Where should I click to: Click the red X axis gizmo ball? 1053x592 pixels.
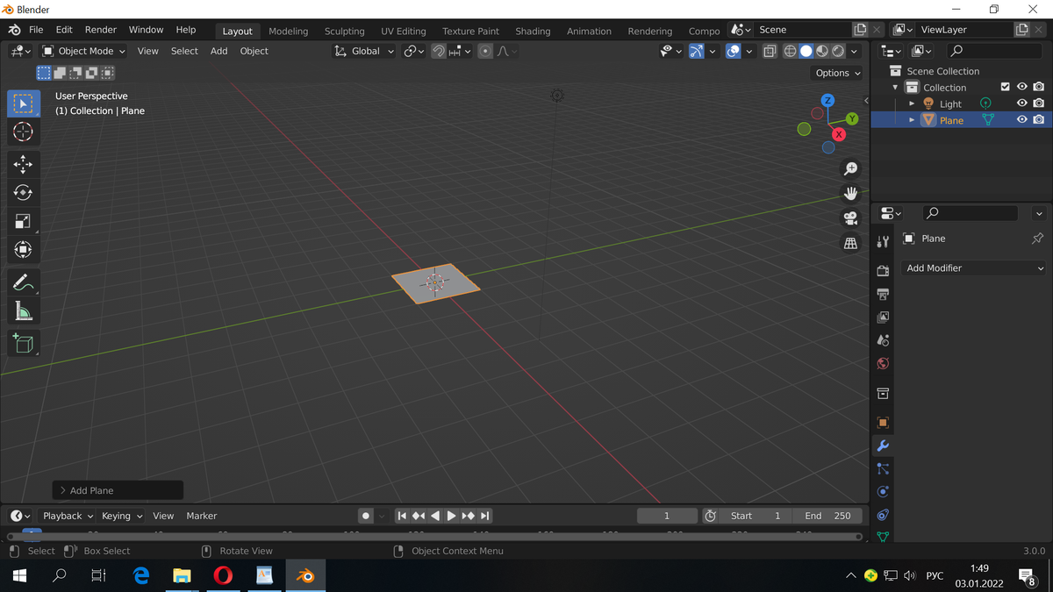tap(839, 134)
